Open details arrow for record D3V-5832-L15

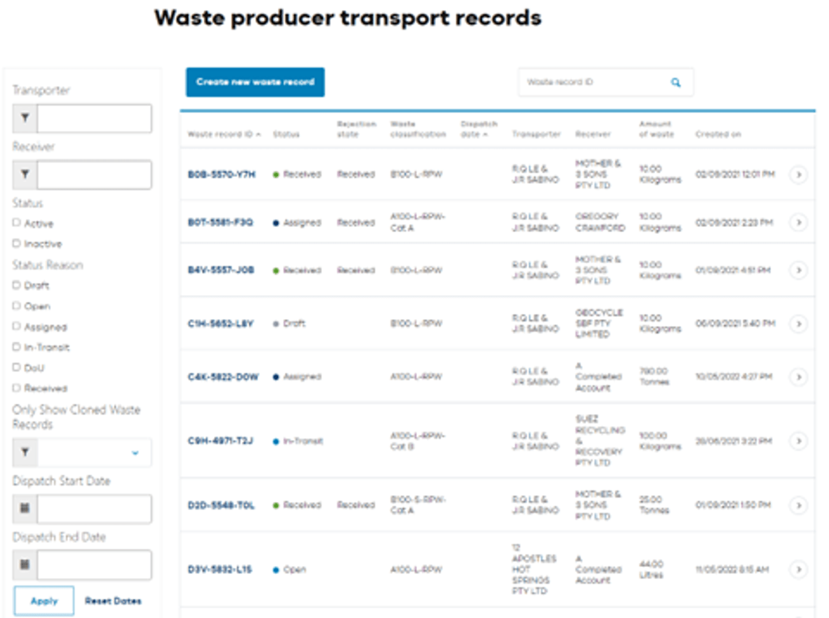(x=798, y=569)
